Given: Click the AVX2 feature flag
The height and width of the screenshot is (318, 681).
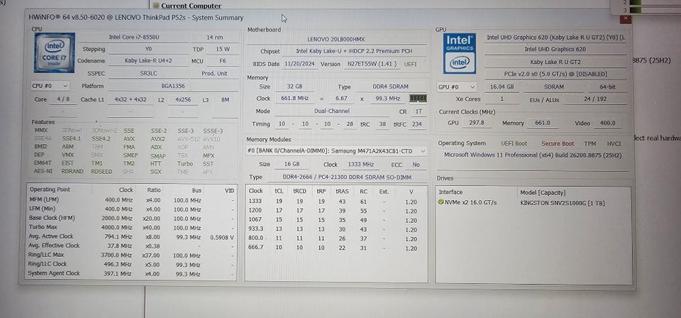Looking at the screenshot, I should pyautogui.click(x=157, y=139).
